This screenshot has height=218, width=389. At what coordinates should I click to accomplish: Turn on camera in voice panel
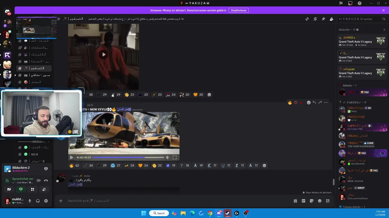pyautogui.click(x=9, y=189)
